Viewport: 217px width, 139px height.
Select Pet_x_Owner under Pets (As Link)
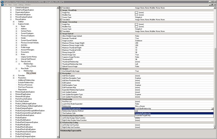31,66
